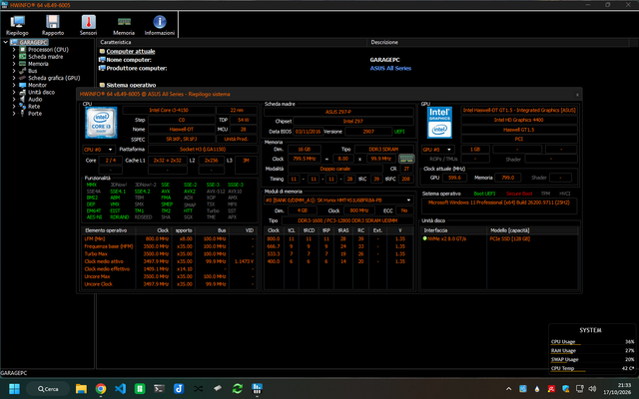The image size is (639, 399).
Task: Select Rete in the tree
Action: 34,107
